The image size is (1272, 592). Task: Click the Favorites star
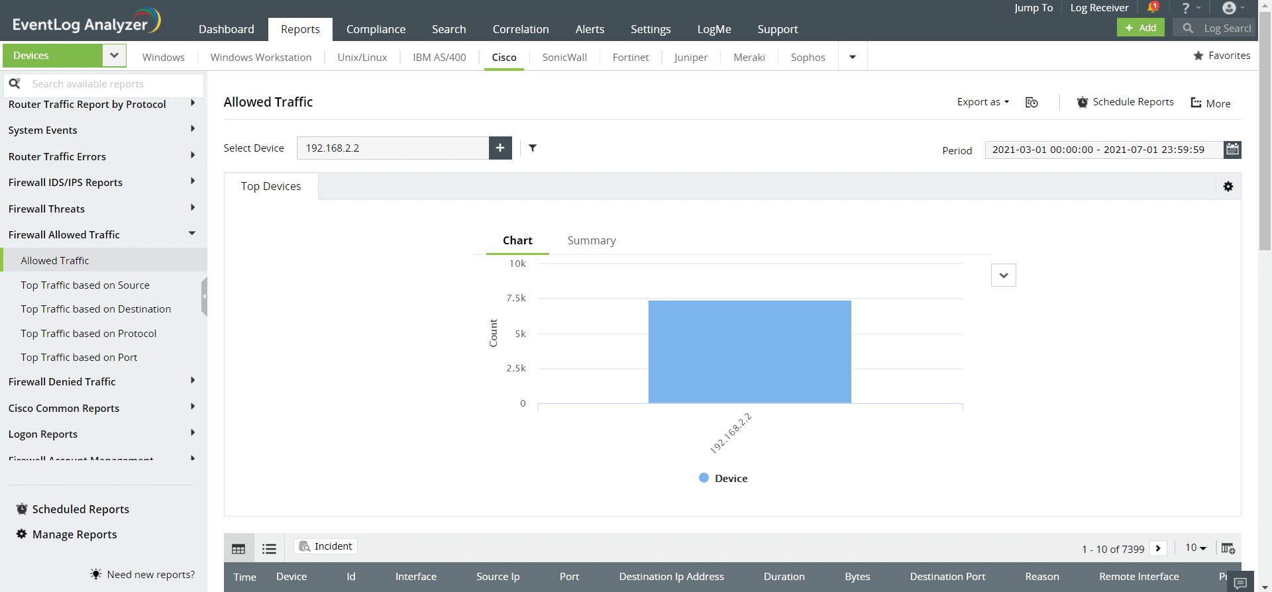coord(1198,56)
